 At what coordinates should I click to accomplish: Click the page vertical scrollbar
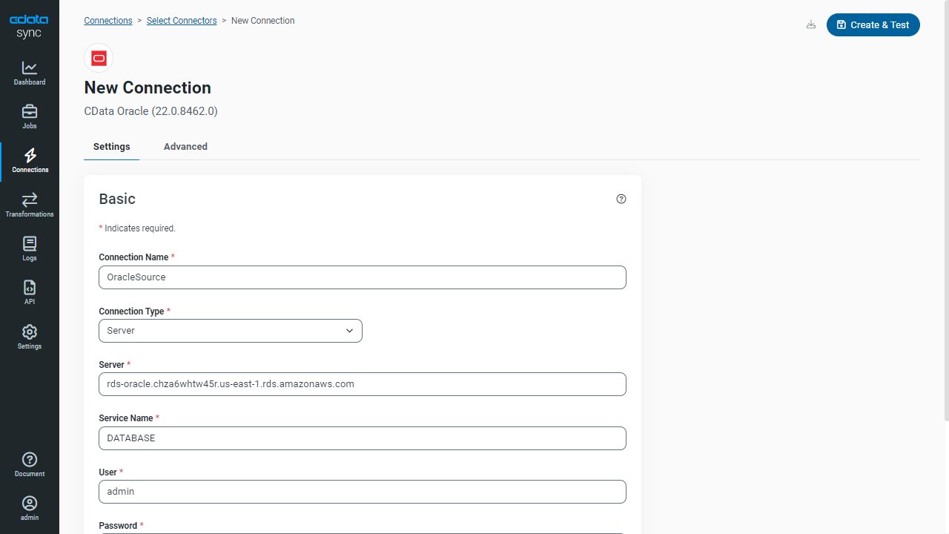pos(945,208)
